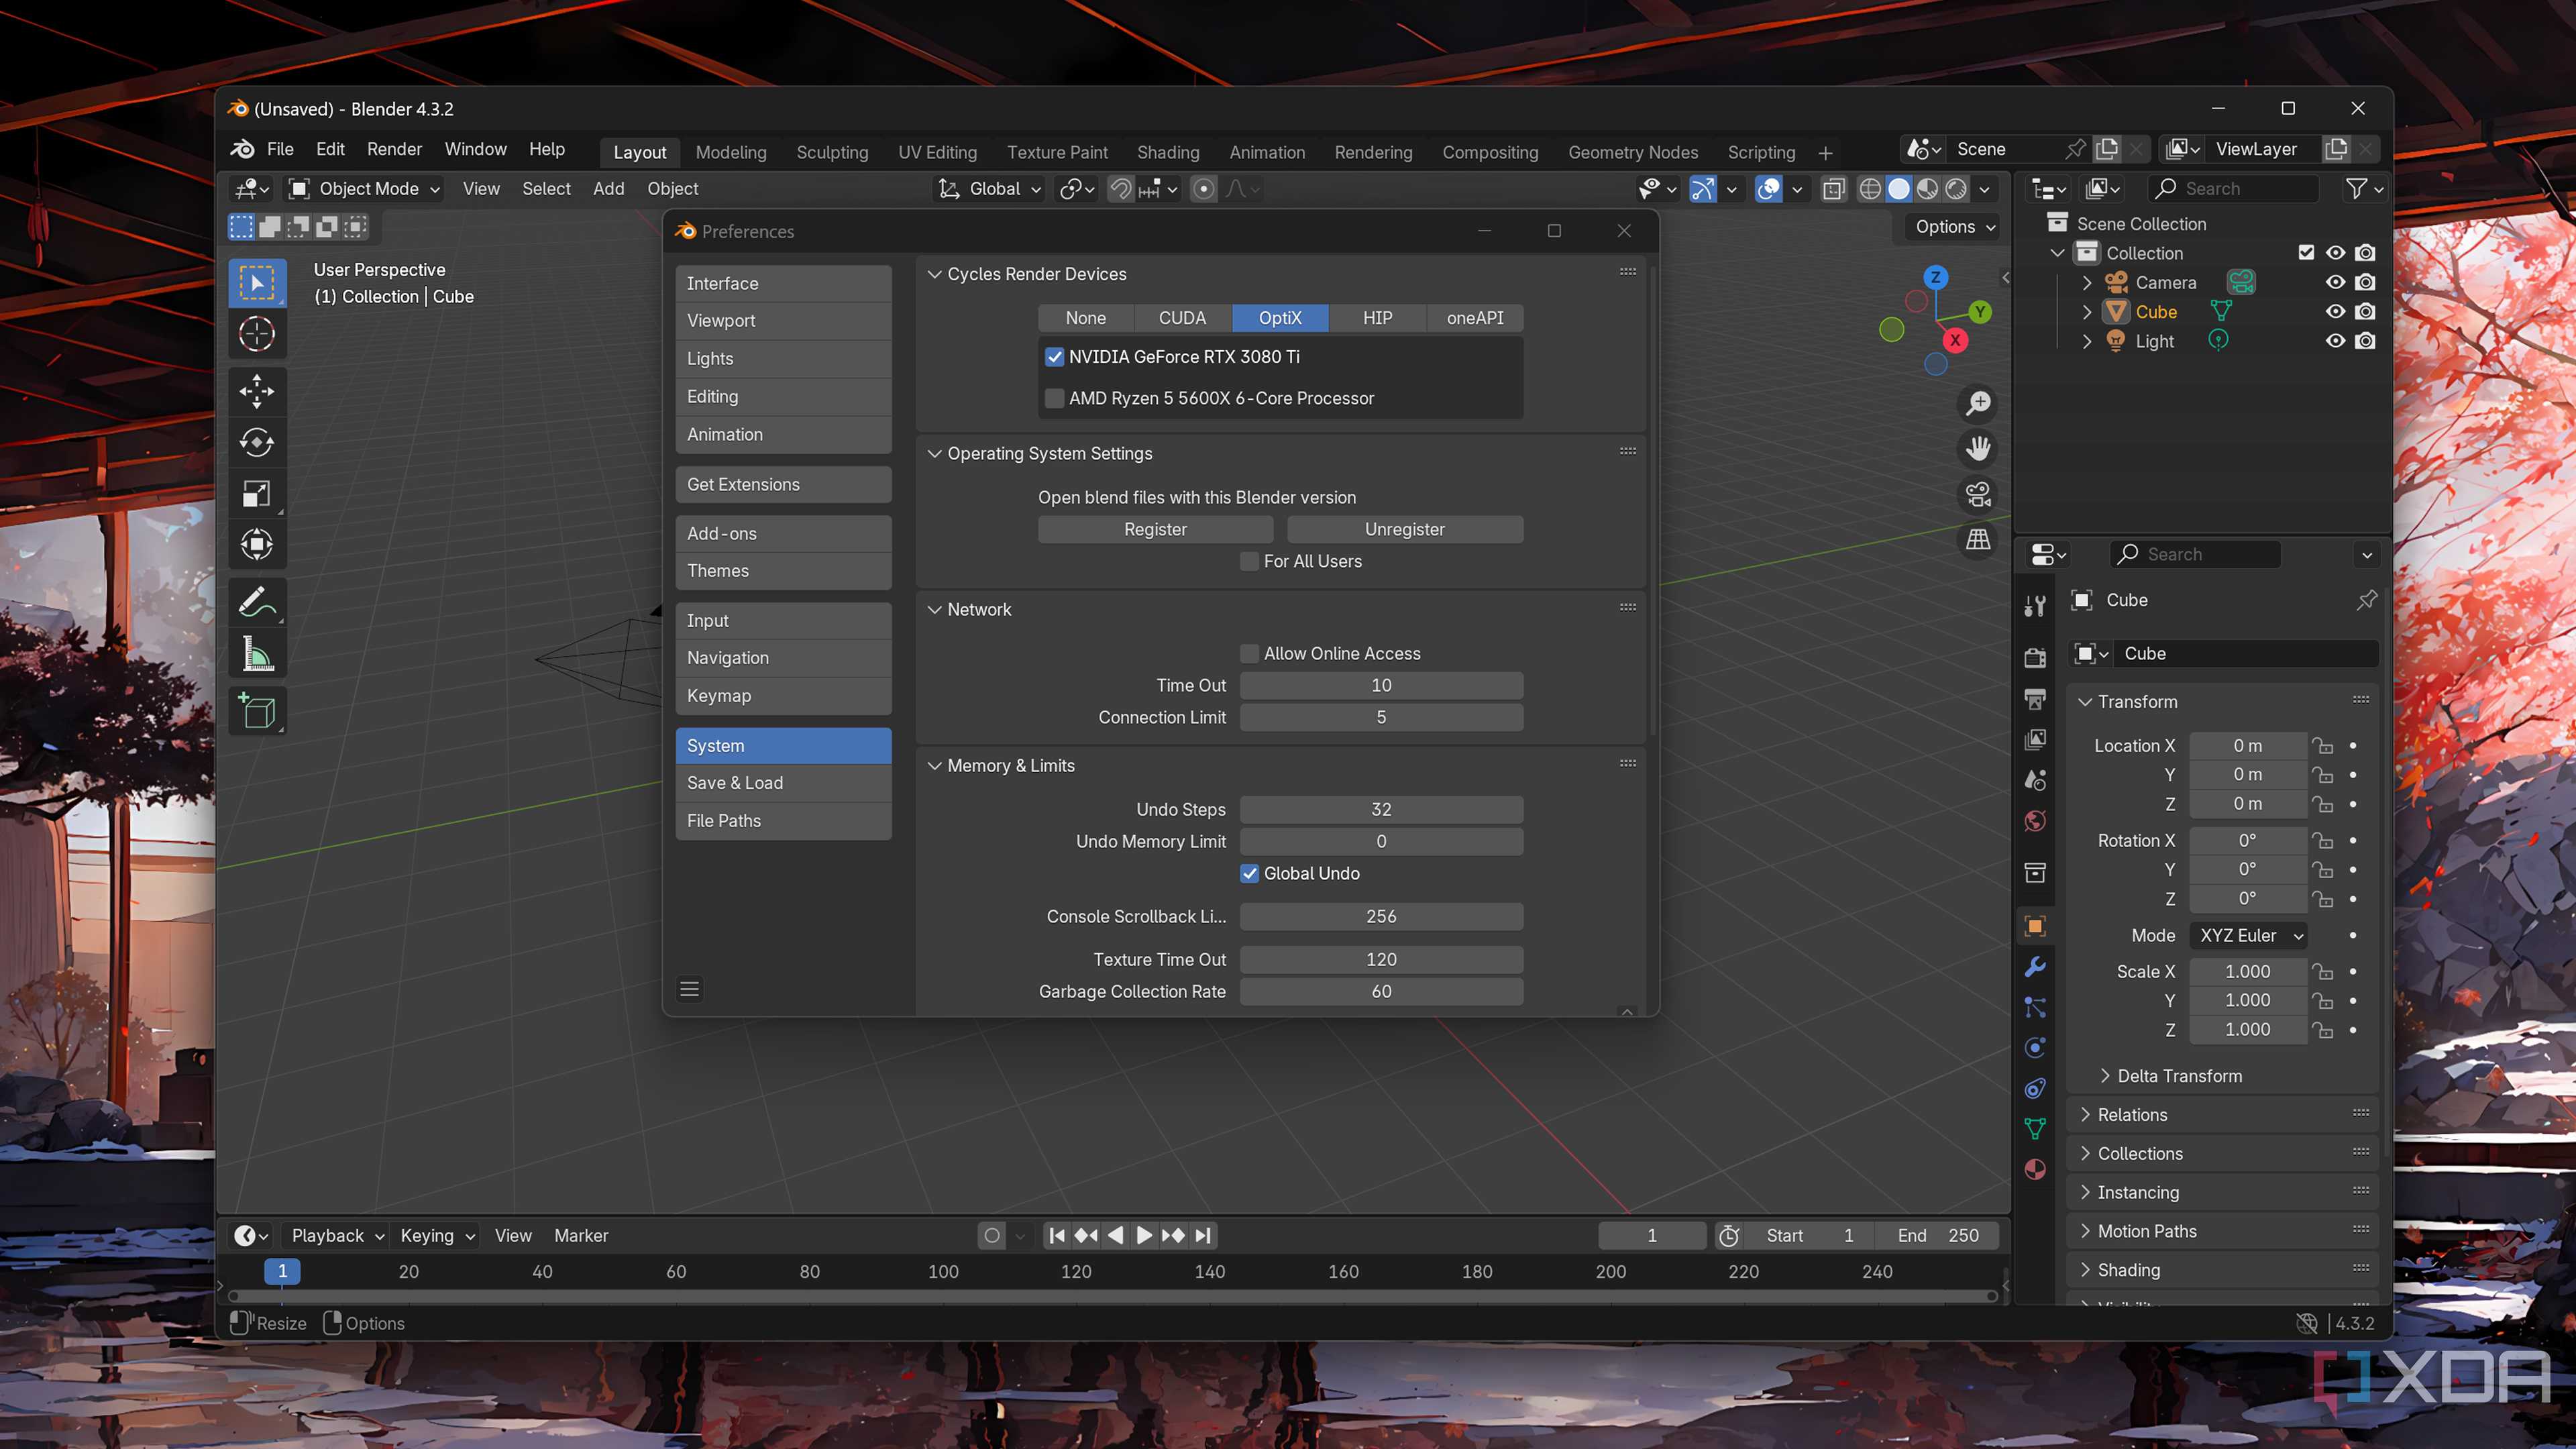Select the Select Box tool
The width and height of the screenshot is (2576, 1449).
257,283
